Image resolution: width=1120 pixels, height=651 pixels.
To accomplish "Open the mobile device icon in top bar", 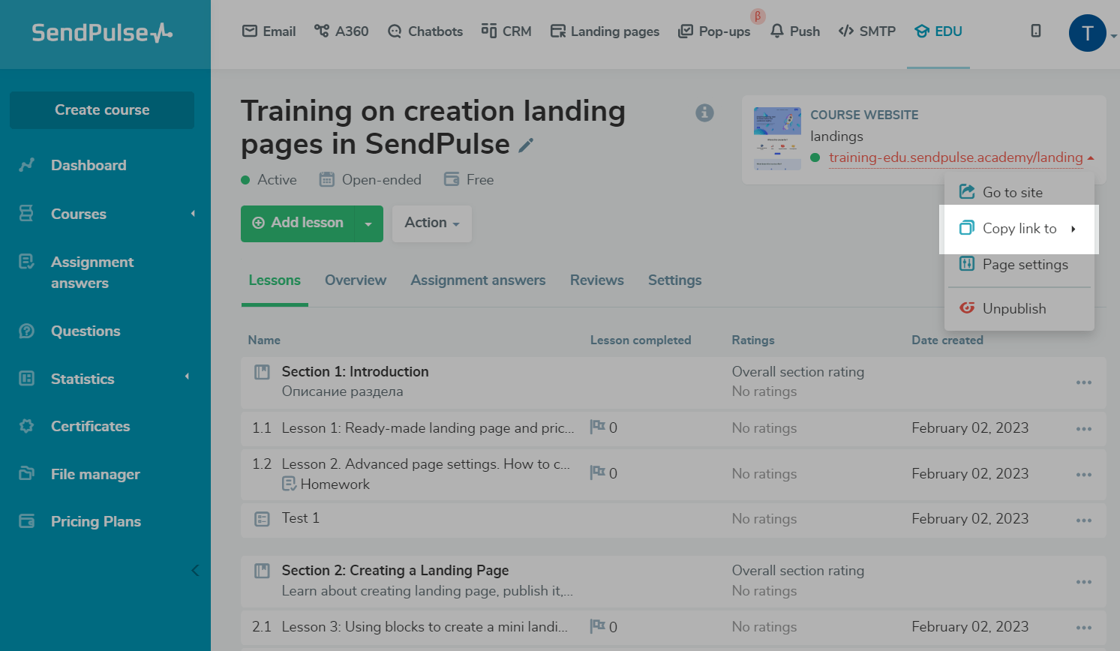I will 1035,31.
